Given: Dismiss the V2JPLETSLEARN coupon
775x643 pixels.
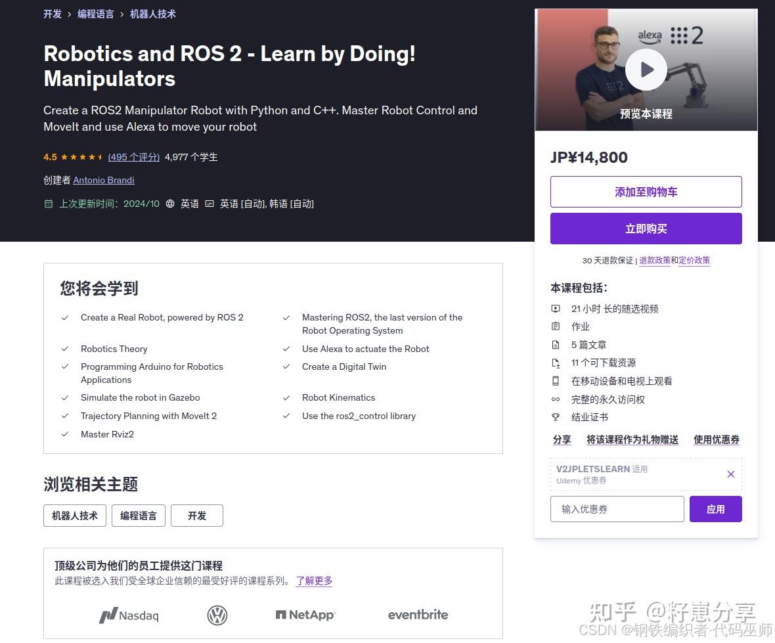Looking at the screenshot, I should (x=730, y=474).
